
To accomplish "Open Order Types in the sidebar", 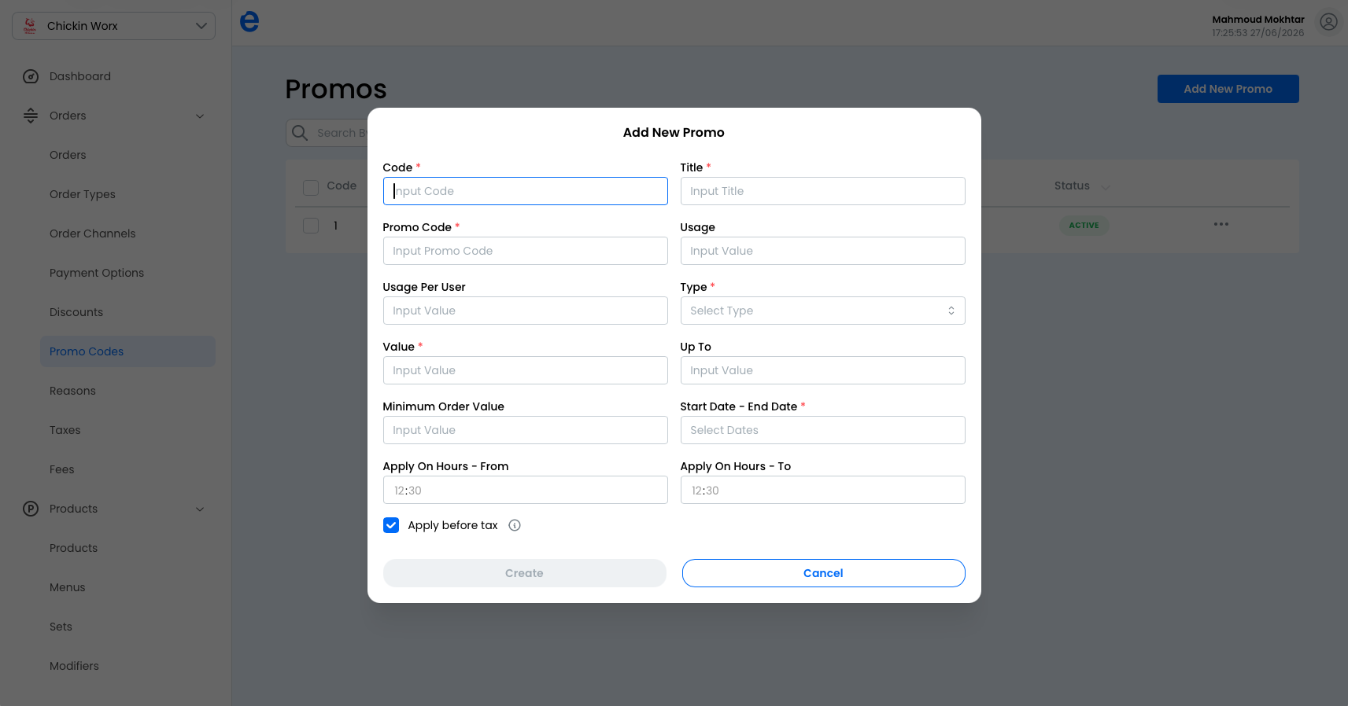I will tap(83, 194).
